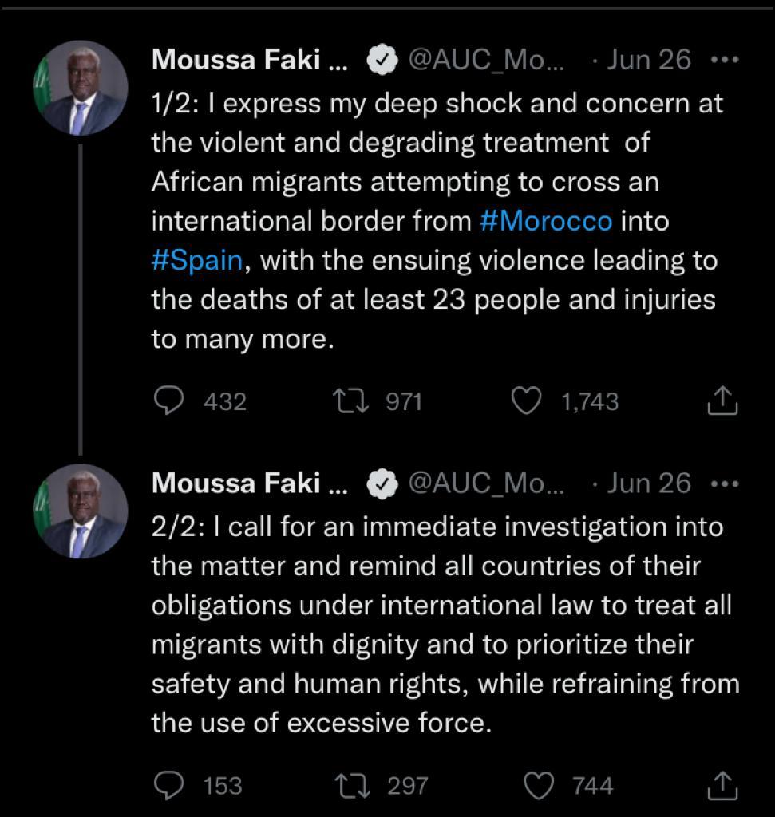Share the first tweet about migrants
The height and width of the screenshot is (817, 775).
point(722,401)
